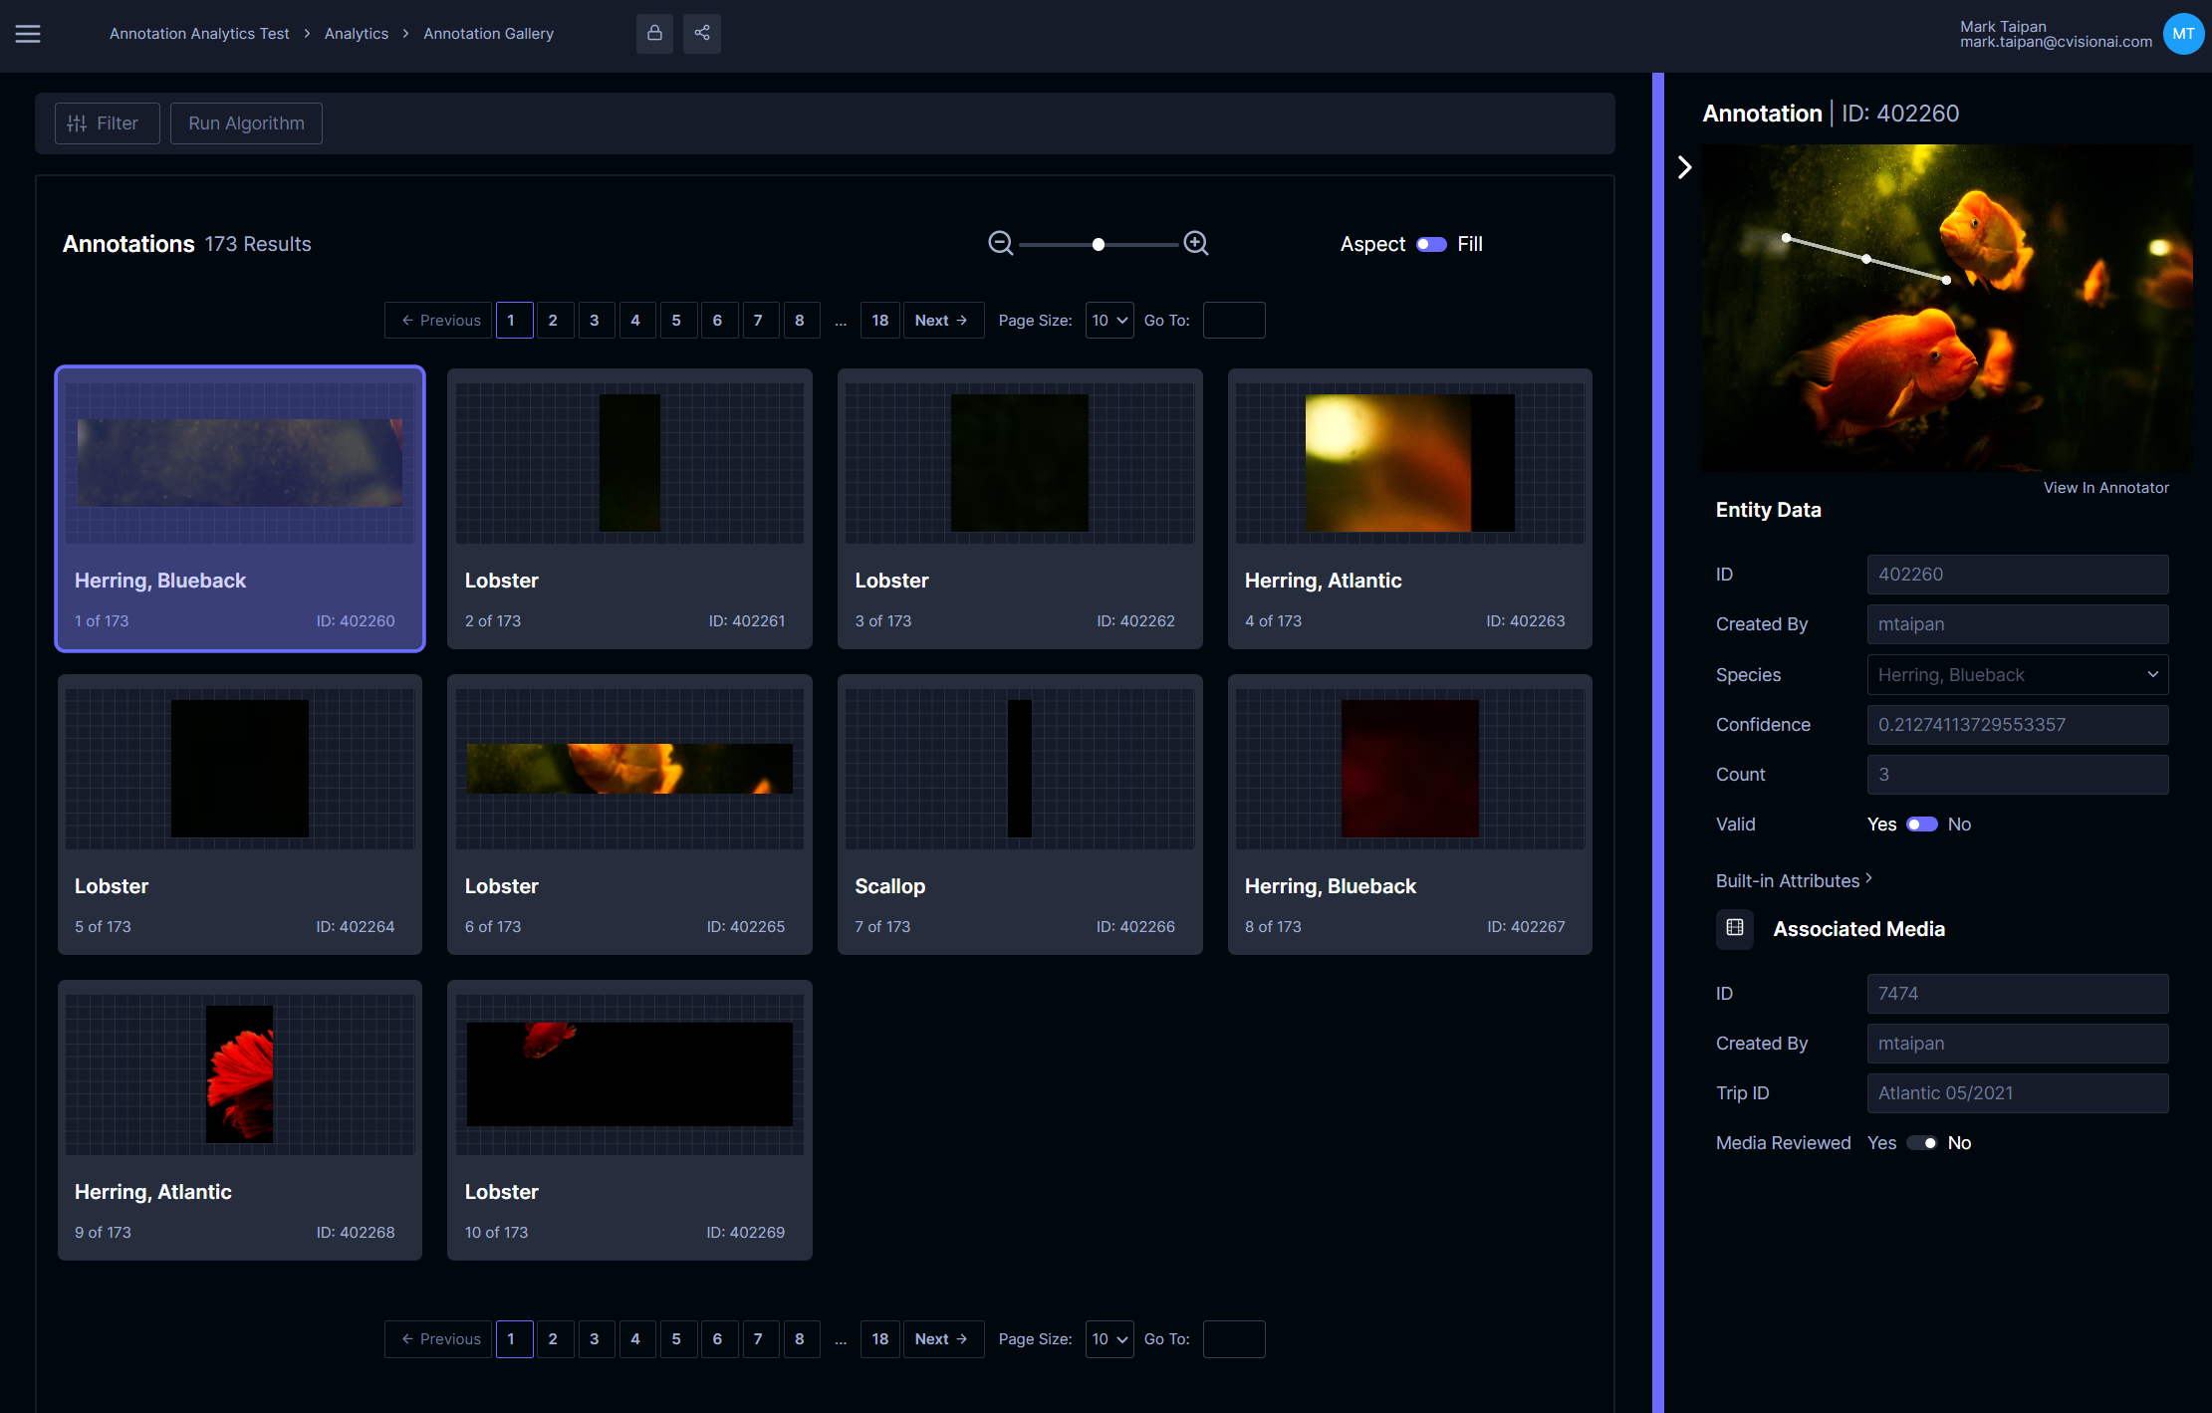
Task: Click the Run Algorithm button
Action: [246, 123]
